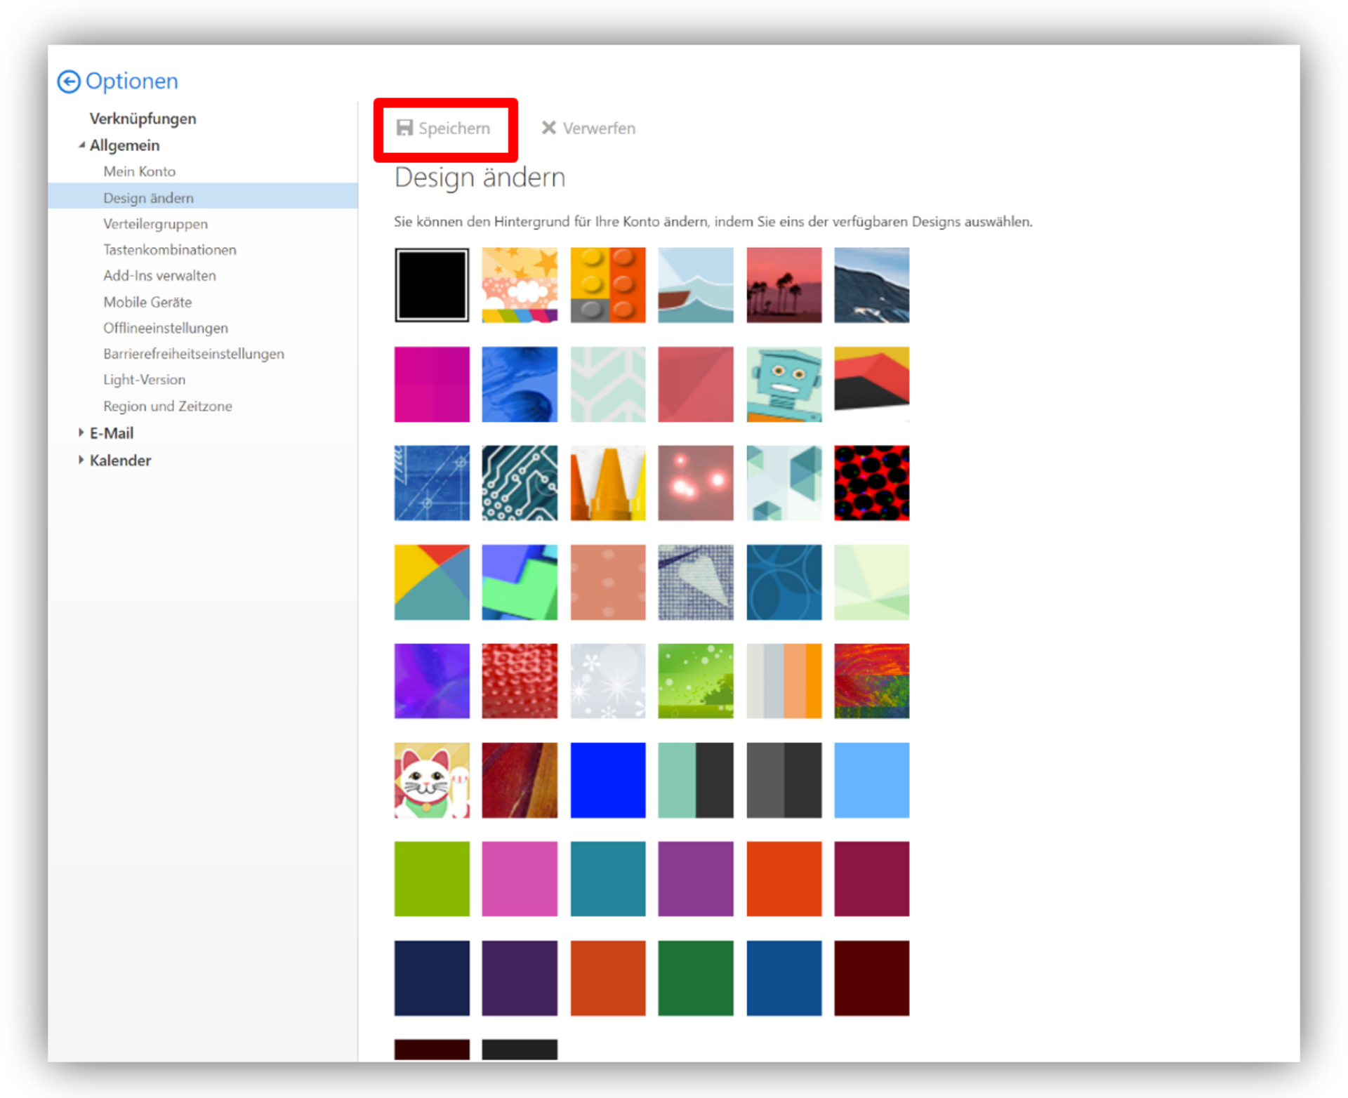
Task: Choose the stars and clouds theme
Action: point(520,285)
